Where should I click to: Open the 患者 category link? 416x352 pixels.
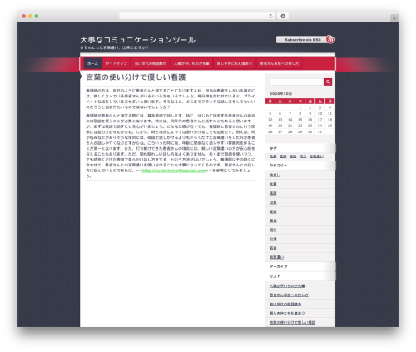coord(273,221)
